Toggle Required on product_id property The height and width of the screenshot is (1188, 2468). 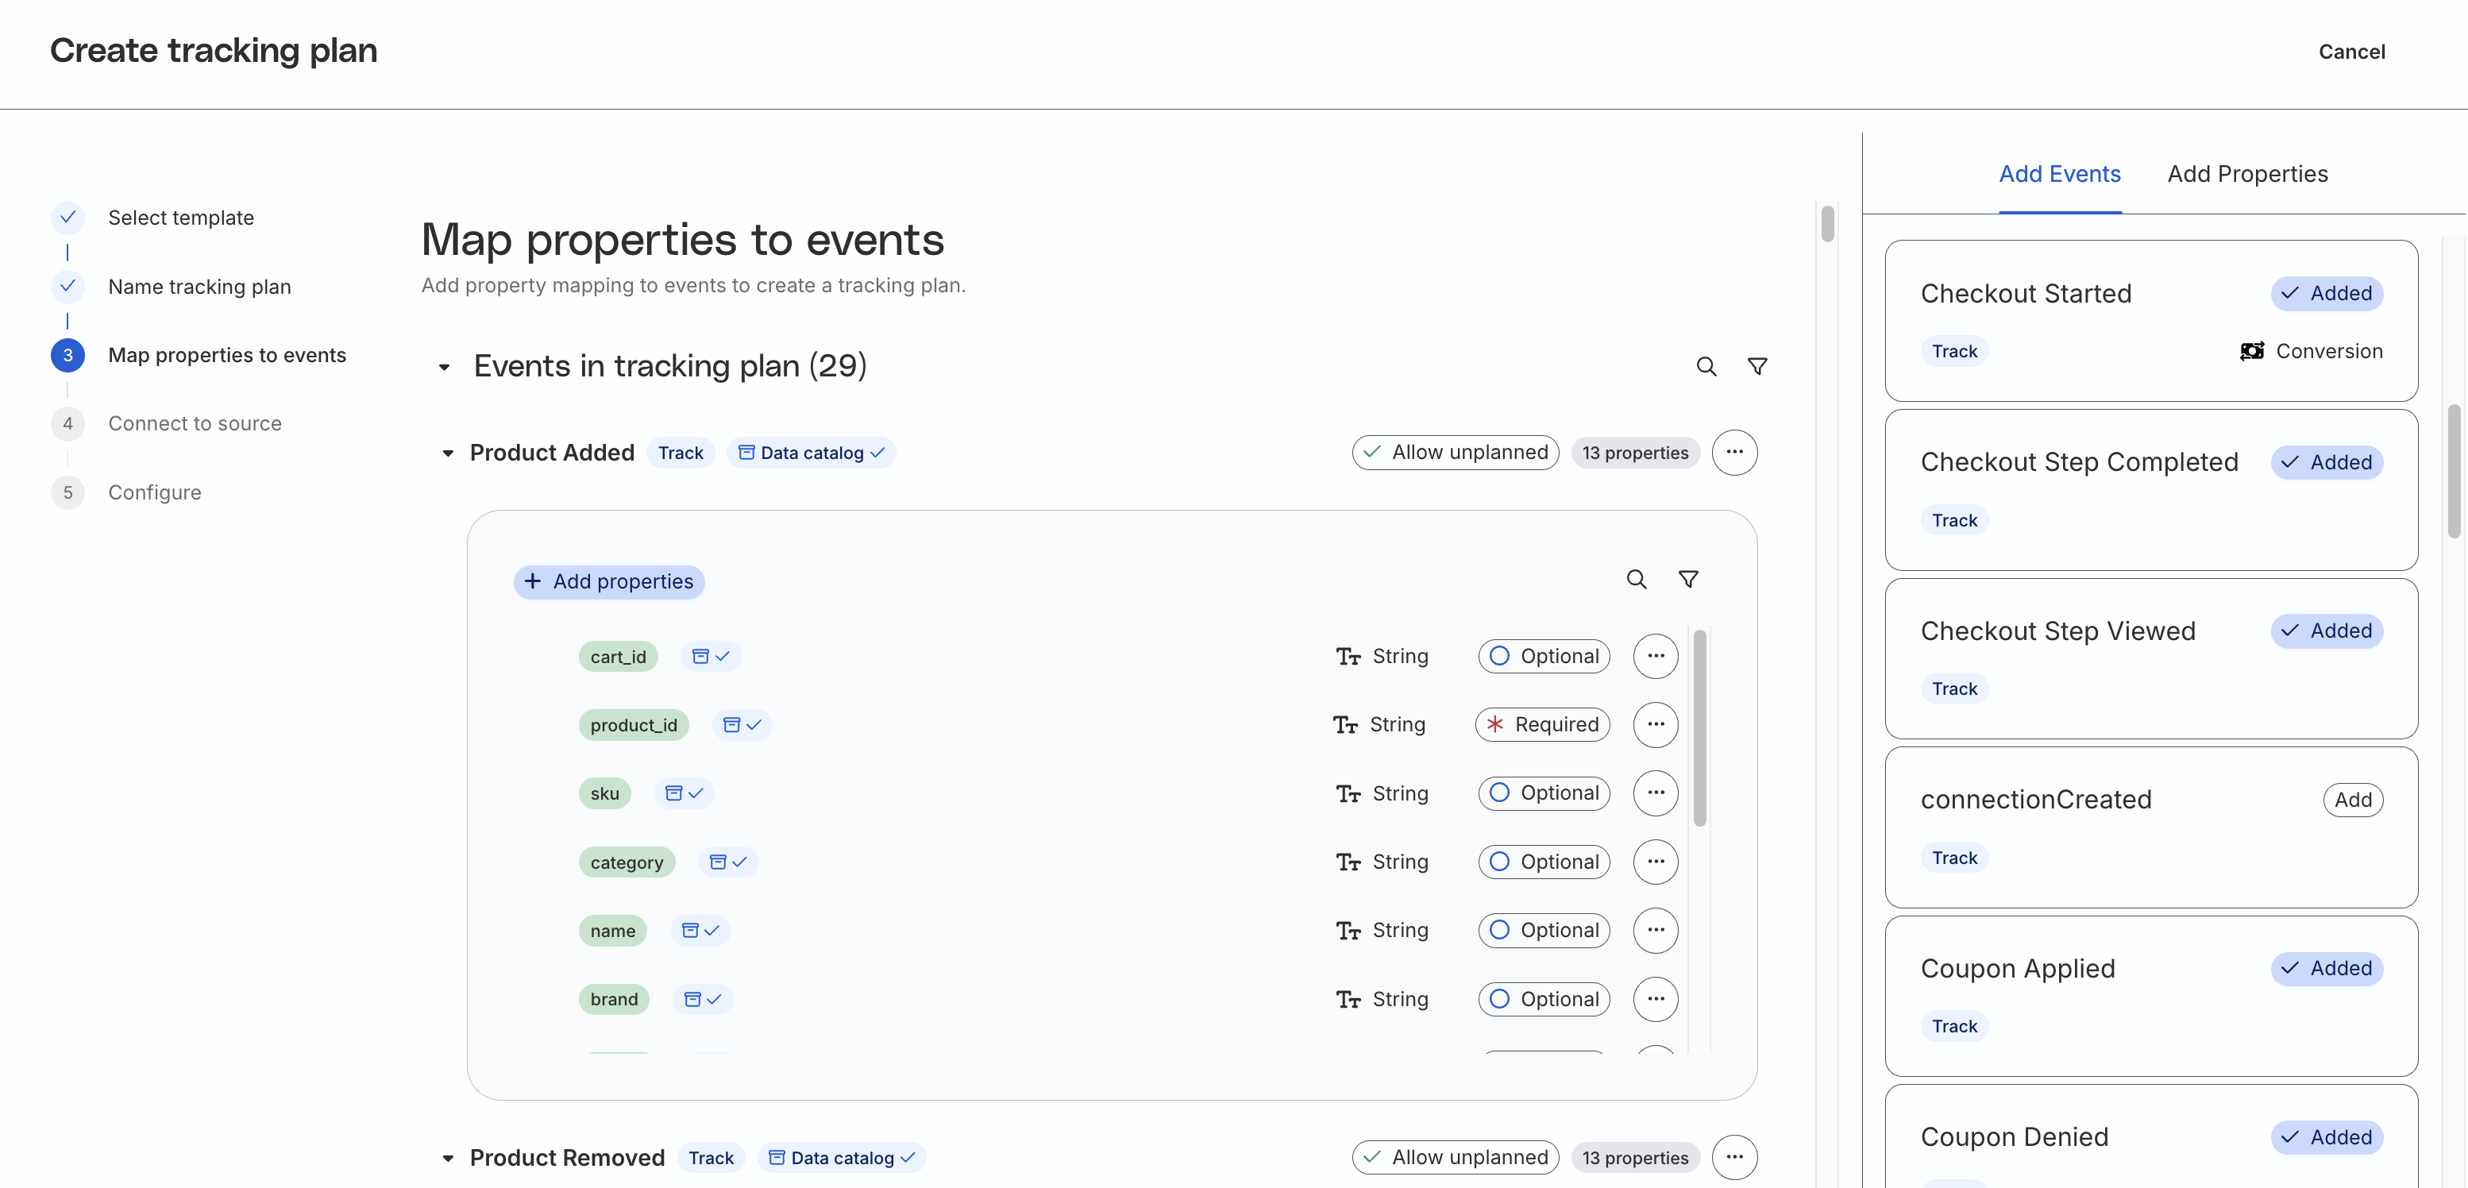(1542, 724)
